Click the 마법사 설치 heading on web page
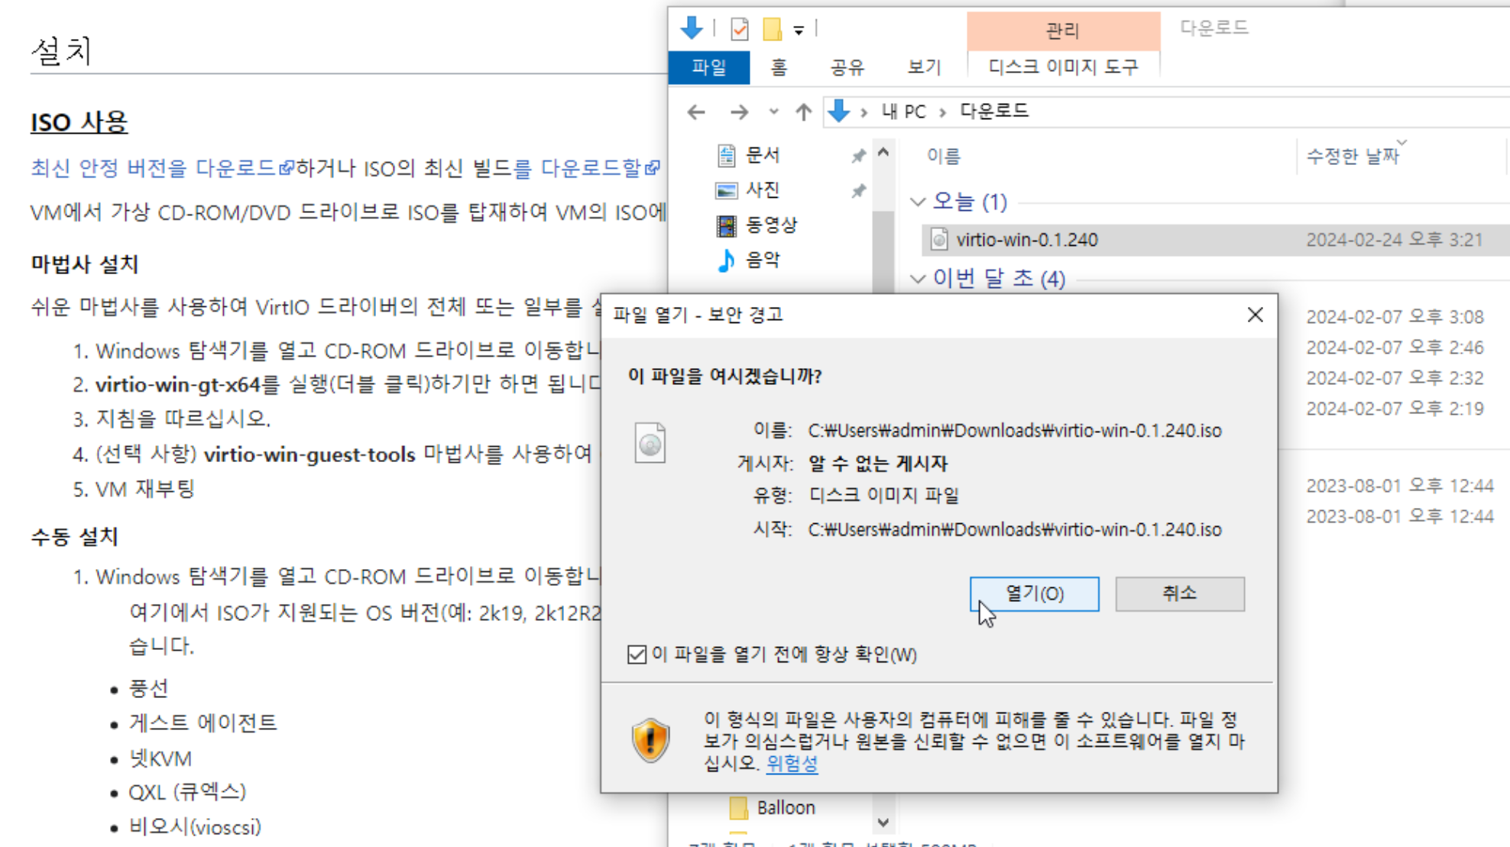1510x847 pixels. [84, 264]
